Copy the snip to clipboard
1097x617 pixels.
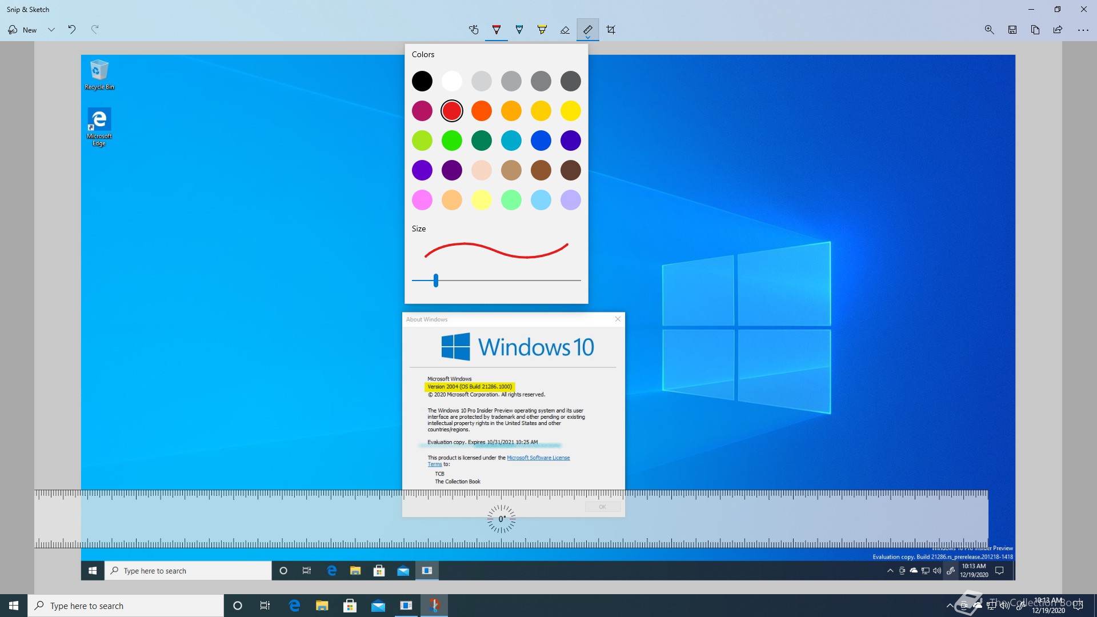1035,30
